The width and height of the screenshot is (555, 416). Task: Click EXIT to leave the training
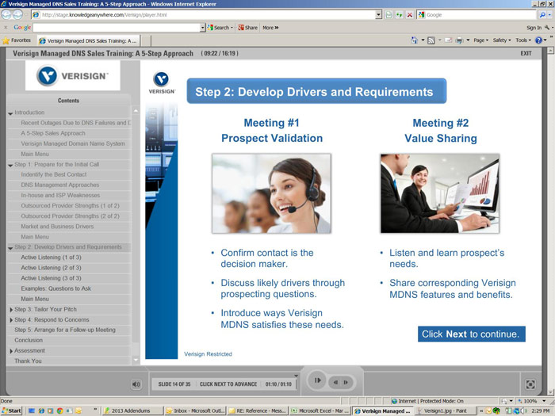point(526,53)
